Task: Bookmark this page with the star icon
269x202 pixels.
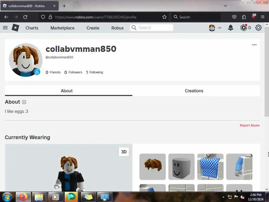Action: [164, 17]
